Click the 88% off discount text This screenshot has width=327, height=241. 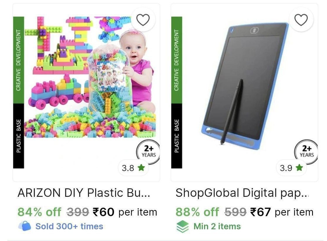pos(197,212)
